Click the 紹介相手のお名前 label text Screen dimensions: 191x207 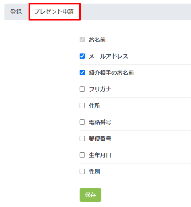111,73
